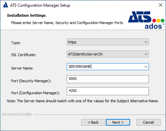Click the Port (Security Manager) field with 5000
Viewport: 166px width, 131px height.
point(108,79)
